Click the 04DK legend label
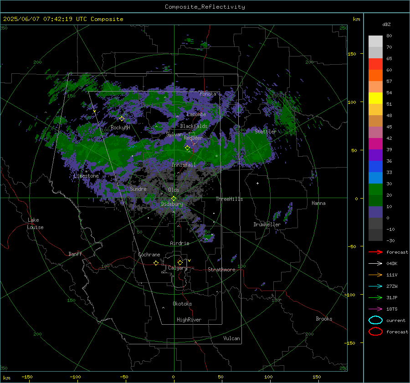This screenshot has height=383, width=410. 392,264
